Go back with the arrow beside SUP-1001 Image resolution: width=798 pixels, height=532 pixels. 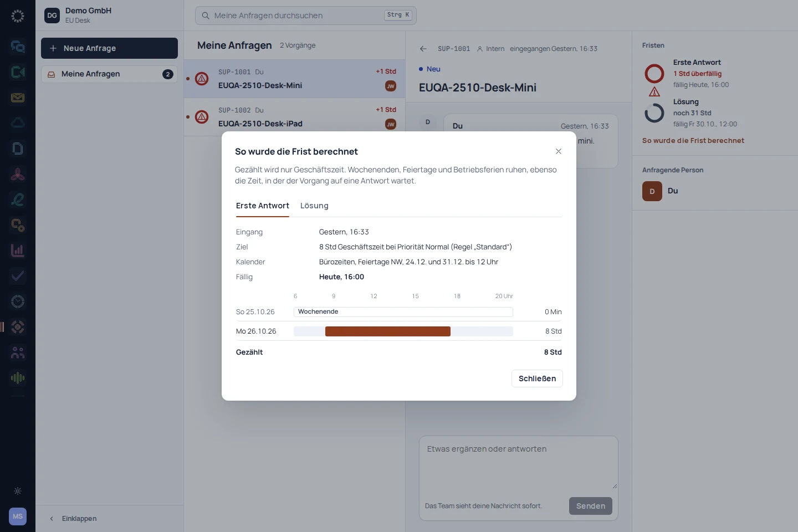coord(423,49)
